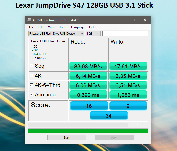Click the firmware version 1.00 text
This screenshot has width=177, height=151.
coord(34,46)
